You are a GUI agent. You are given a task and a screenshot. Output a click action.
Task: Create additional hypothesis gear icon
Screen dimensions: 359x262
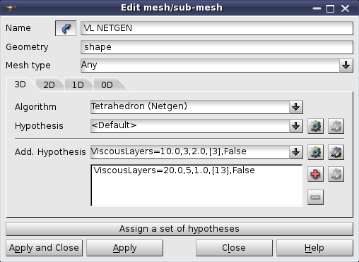click(x=315, y=152)
